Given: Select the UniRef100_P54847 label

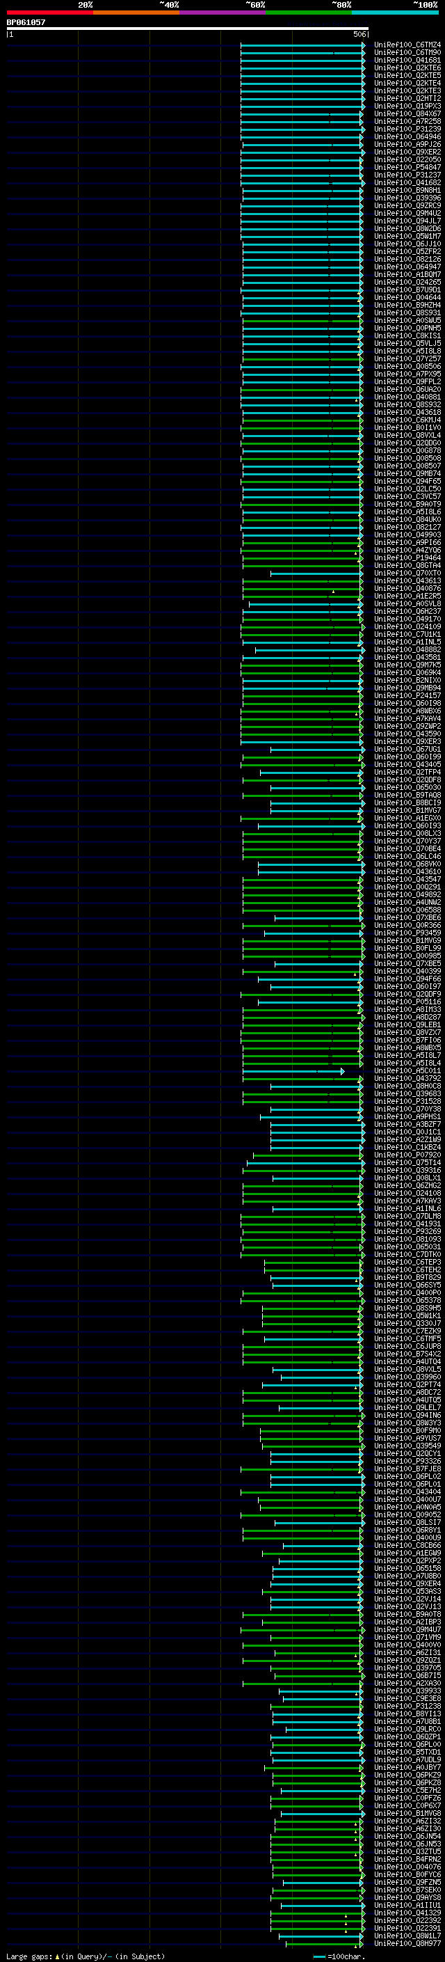Looking at the screenshot, I should tap(407, 168).
